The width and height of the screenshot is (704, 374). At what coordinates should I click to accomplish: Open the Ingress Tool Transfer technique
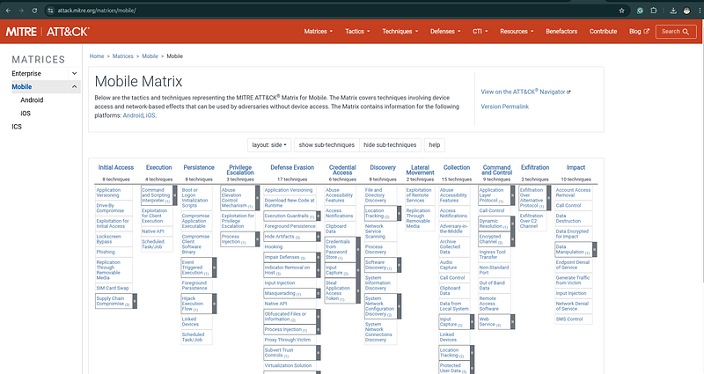[492, 254]
